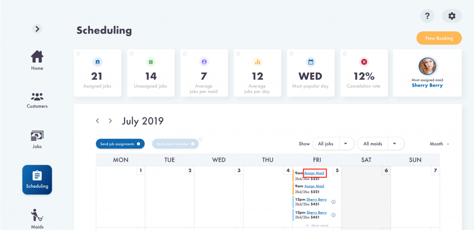Select the Scheduling sidebar item

pos(37,180)
